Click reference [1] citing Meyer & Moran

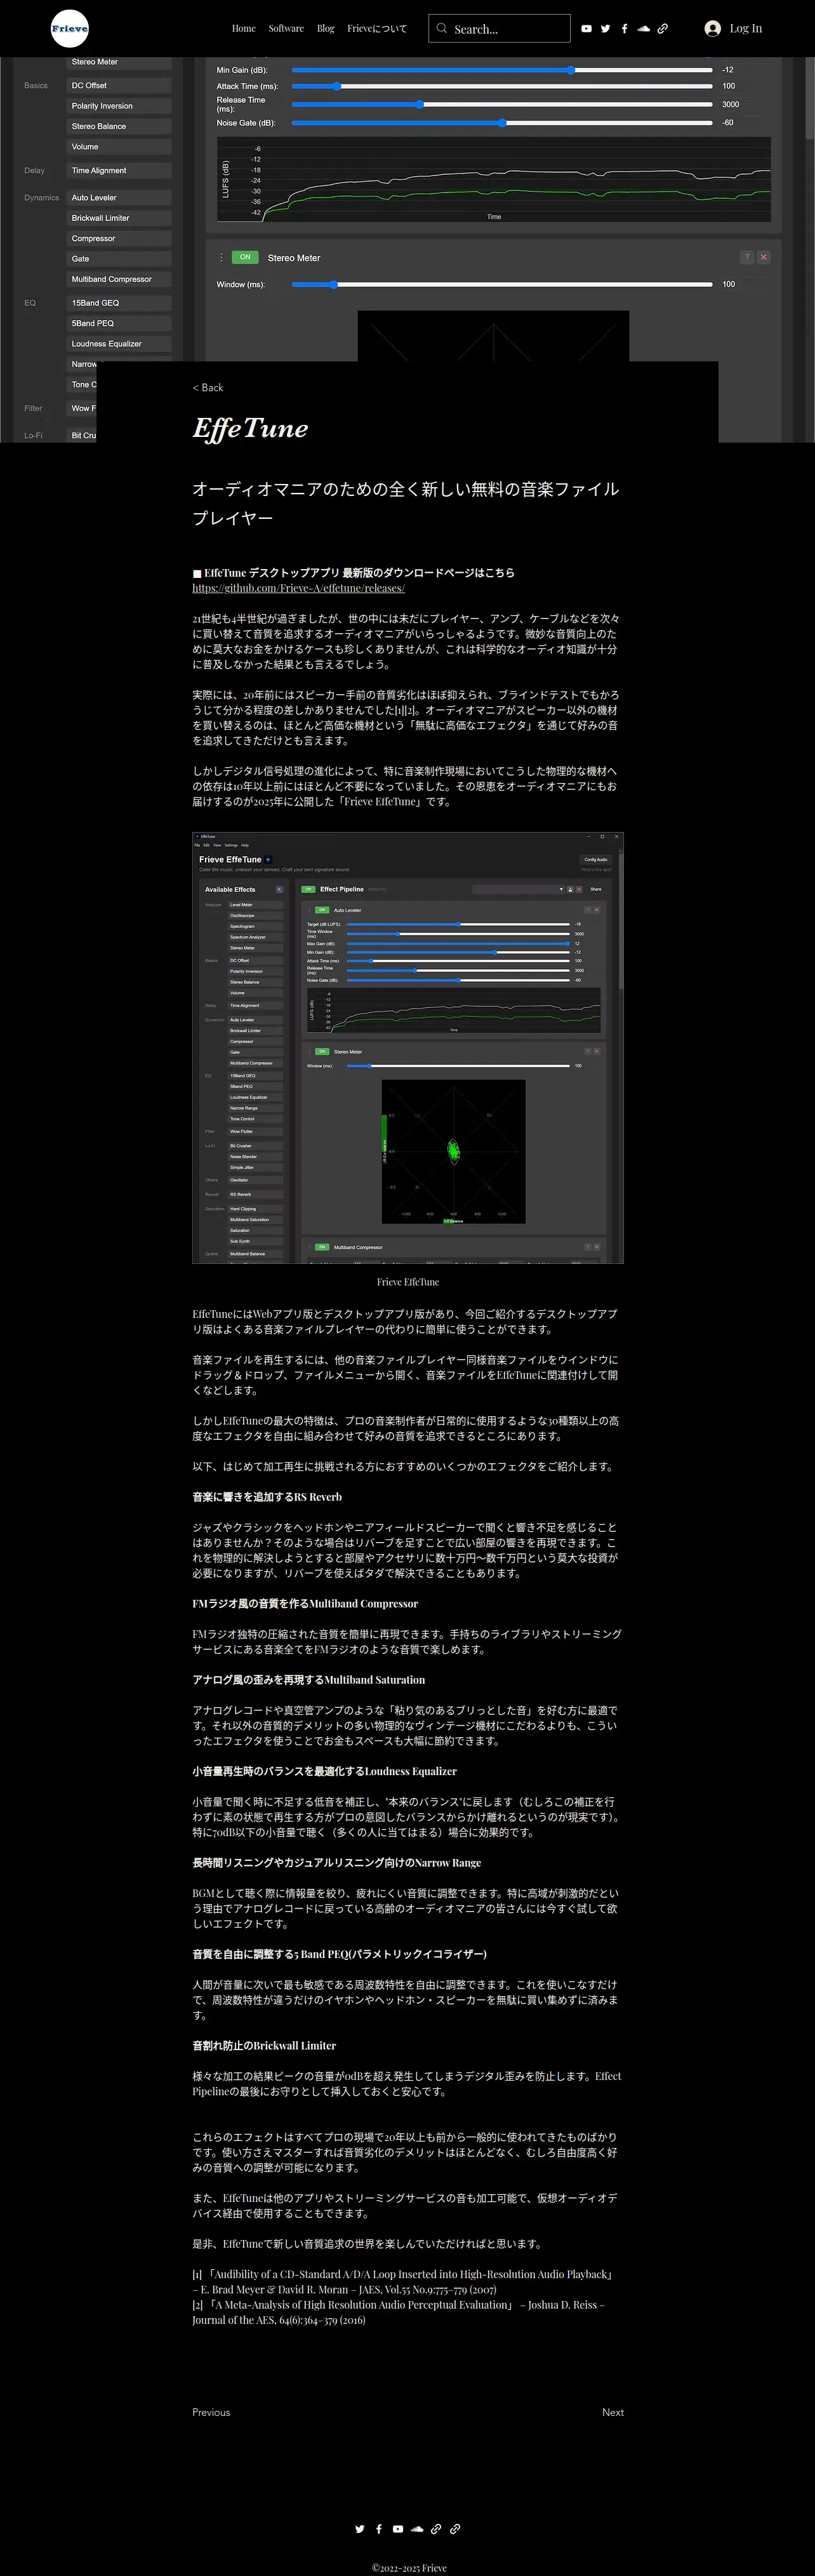[x=403, y=2282]
